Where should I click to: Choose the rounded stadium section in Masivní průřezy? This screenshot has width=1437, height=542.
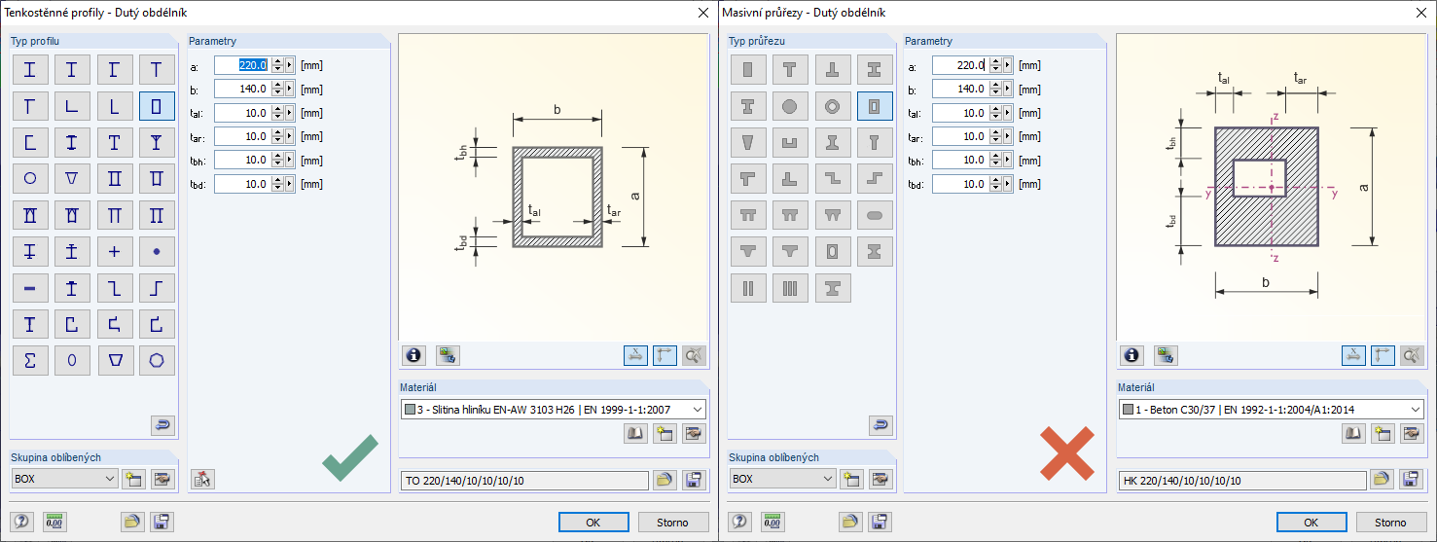[875, 215]
